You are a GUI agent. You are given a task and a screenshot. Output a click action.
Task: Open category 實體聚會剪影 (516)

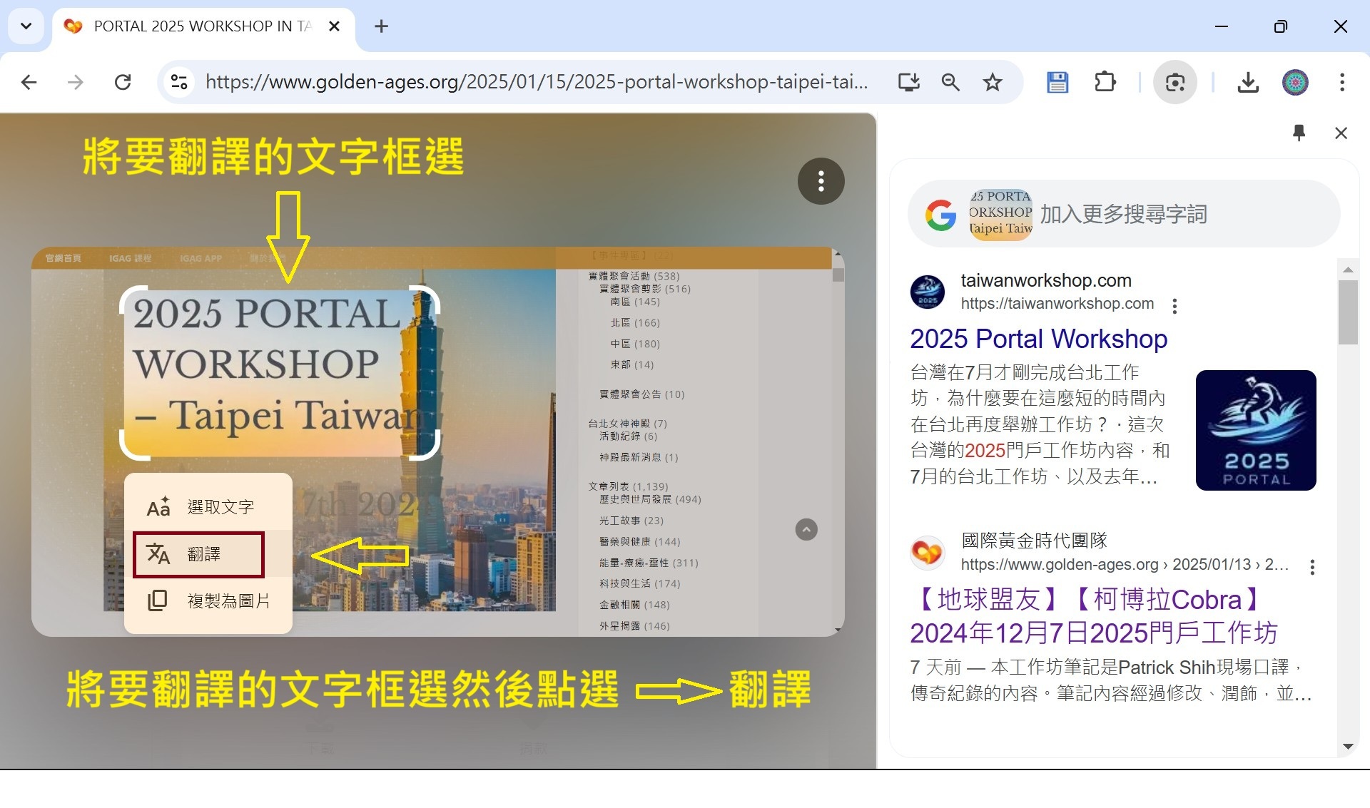[645, 289]
